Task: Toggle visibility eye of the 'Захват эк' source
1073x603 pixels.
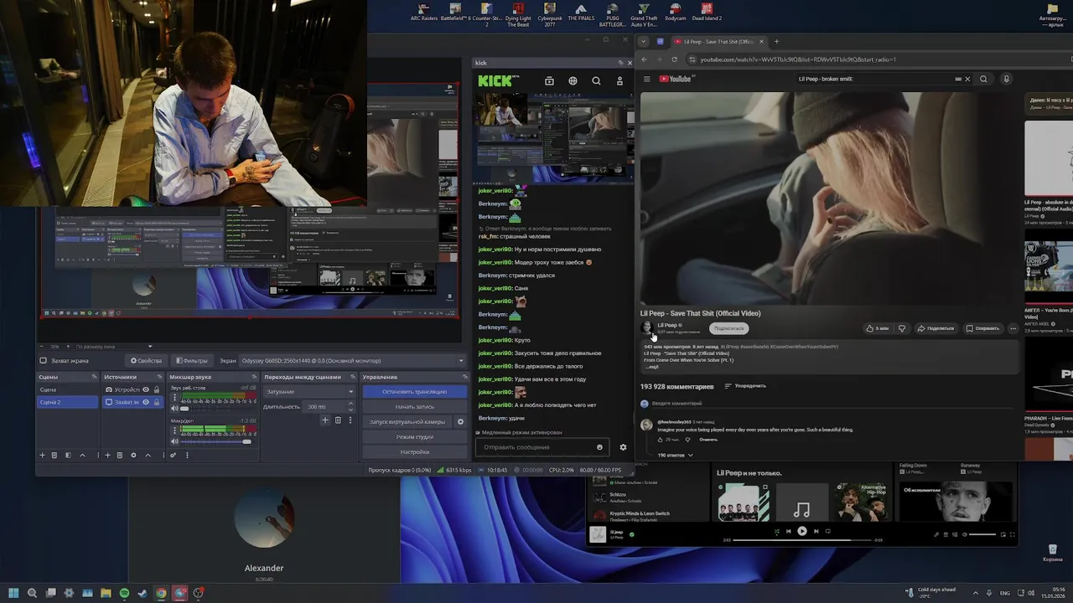Action: (146, 402)
